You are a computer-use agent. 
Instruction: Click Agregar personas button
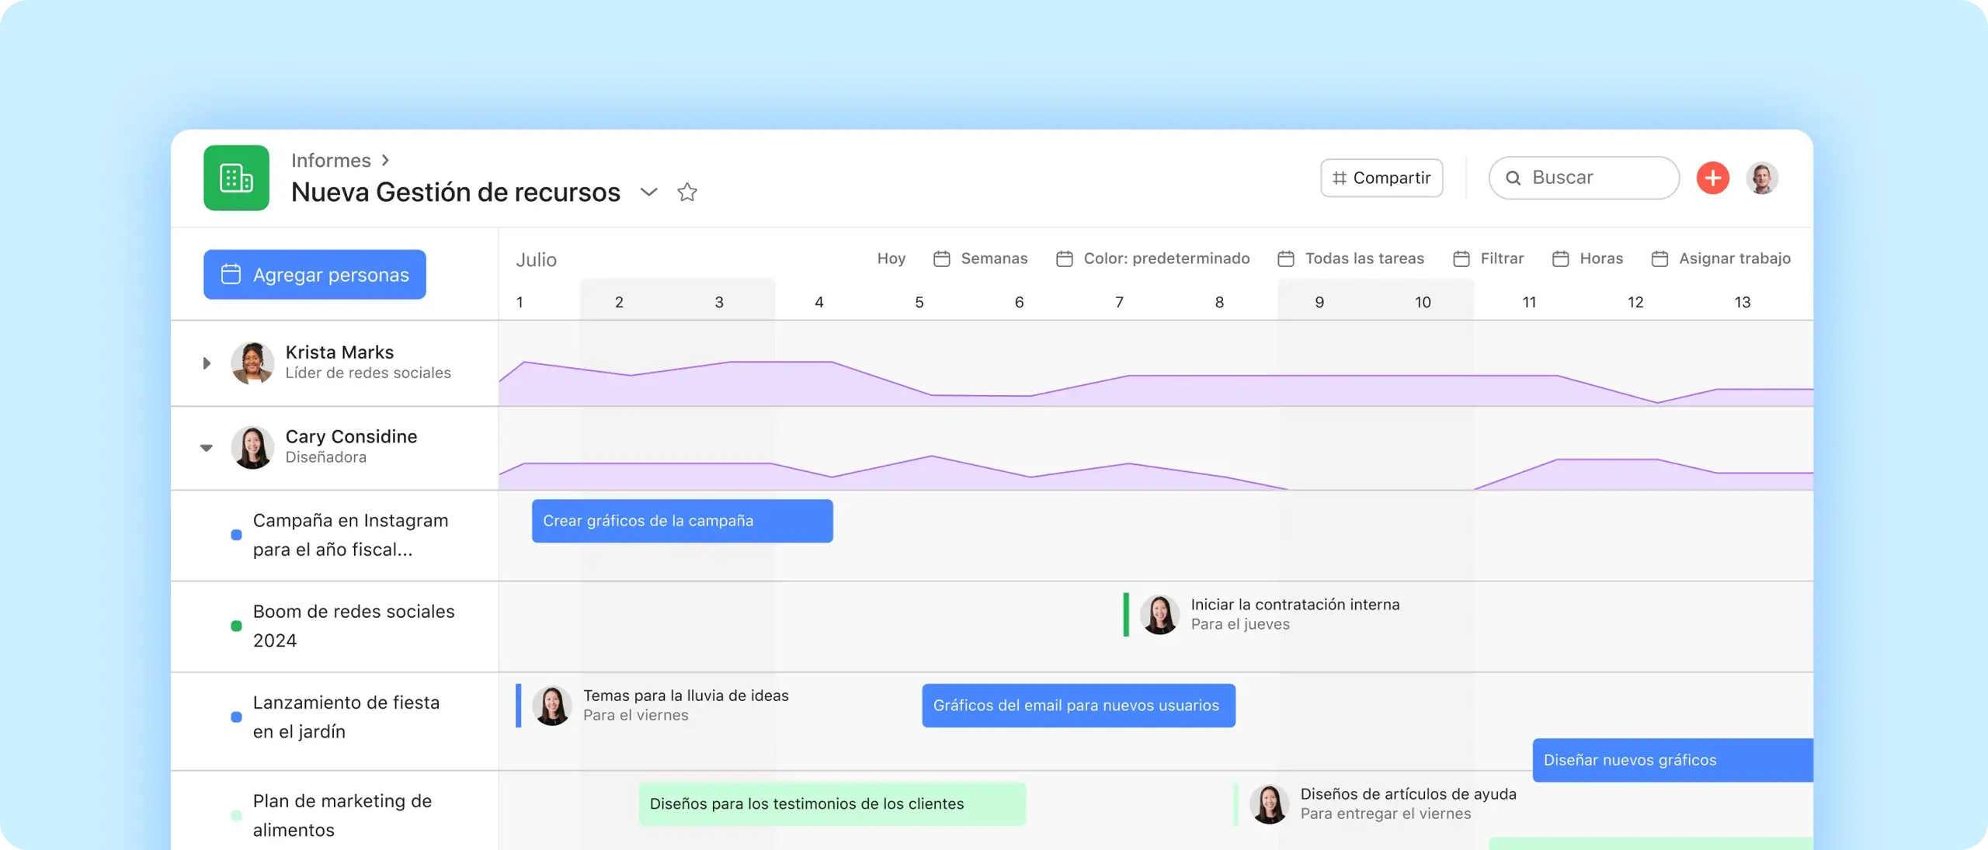[x=315, y=274]
